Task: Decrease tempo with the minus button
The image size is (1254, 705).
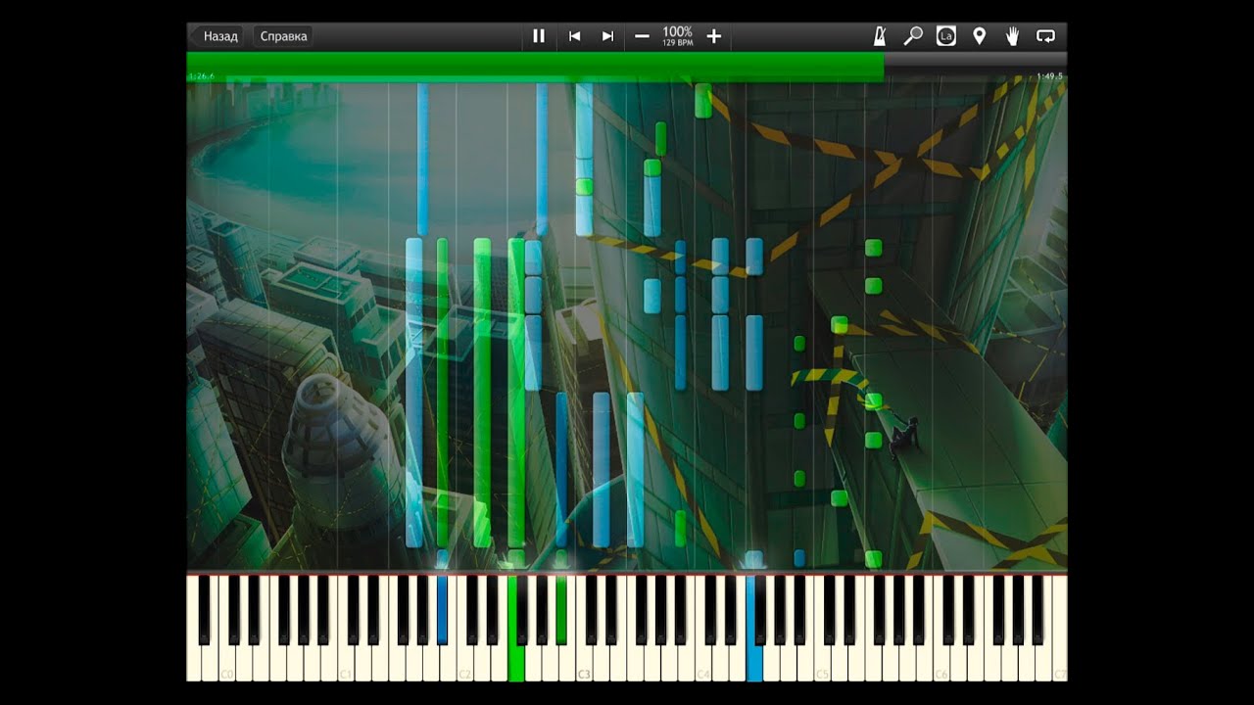Action: coord(642,36)
